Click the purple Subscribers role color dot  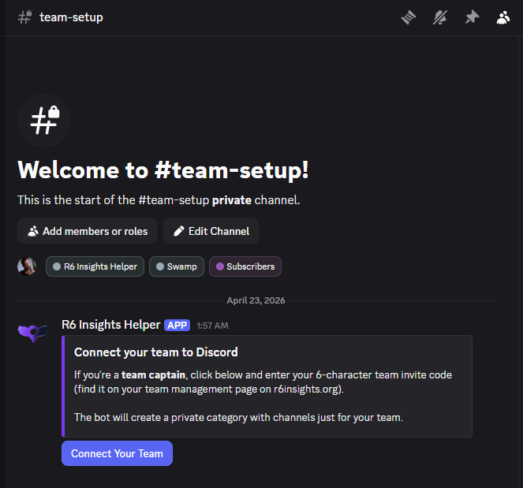(x=220, y=266)
